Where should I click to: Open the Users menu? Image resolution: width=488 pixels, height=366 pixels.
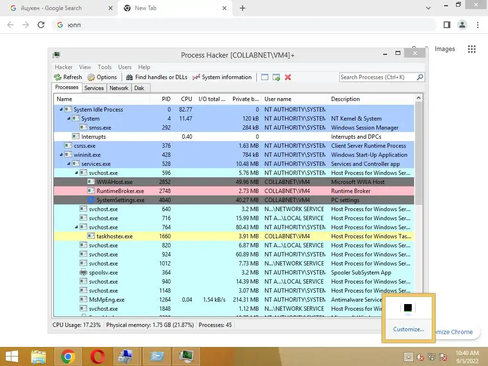tap(125, 67)
